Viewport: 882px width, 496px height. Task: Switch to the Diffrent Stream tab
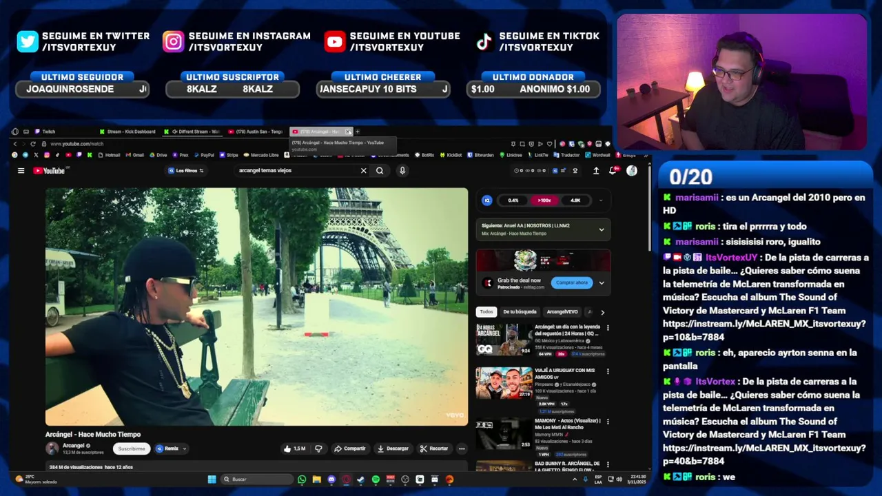[x=193, y=132]
